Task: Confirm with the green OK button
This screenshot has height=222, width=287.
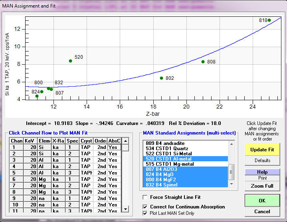Action: (262, 200)
